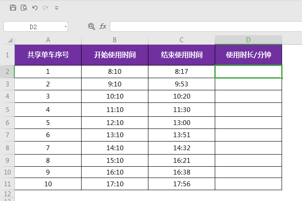Click the Save icon in quick toolbar
Viewport: 302px width, 201px height.
coord(13,7)
